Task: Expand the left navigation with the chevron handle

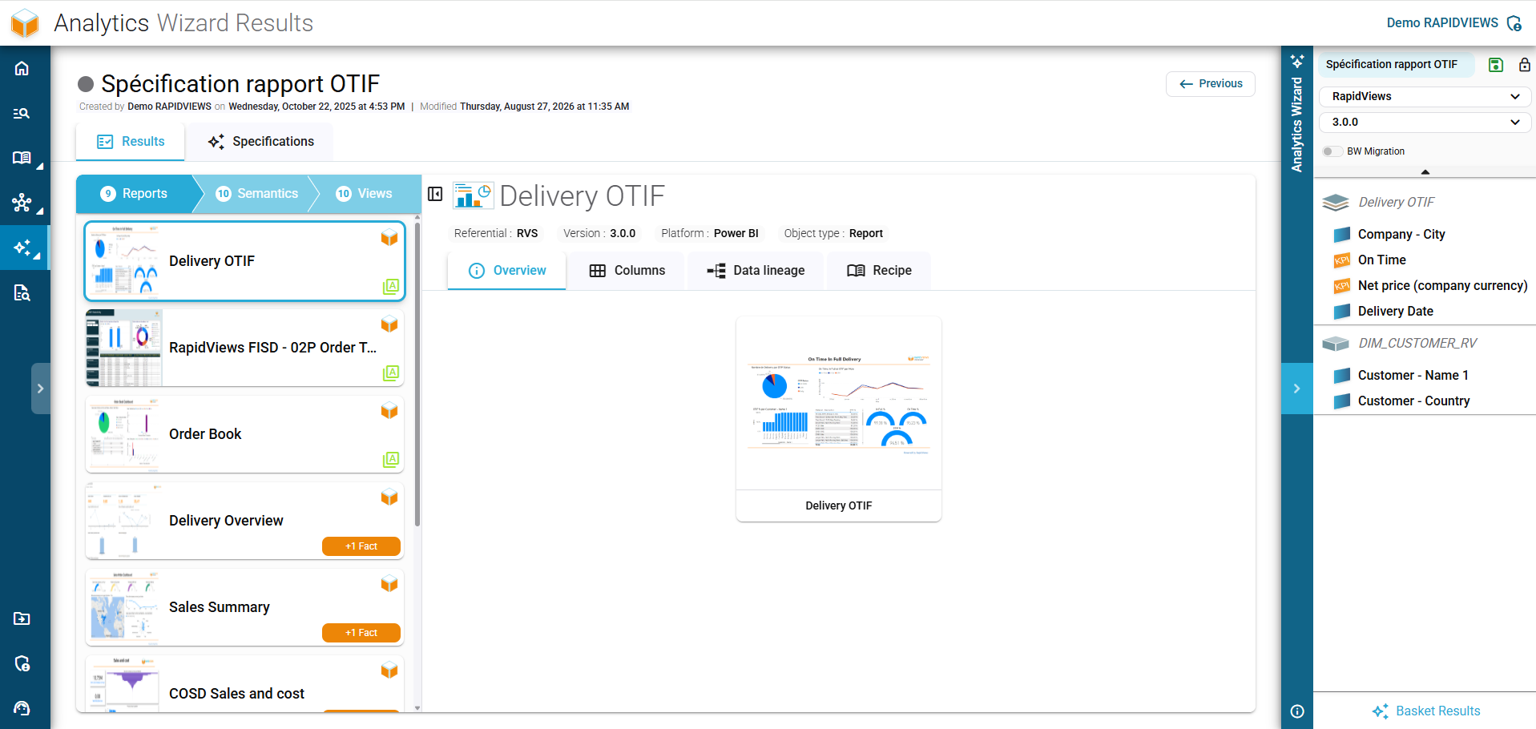Action: pyautogui.click(x=41, y=389)
